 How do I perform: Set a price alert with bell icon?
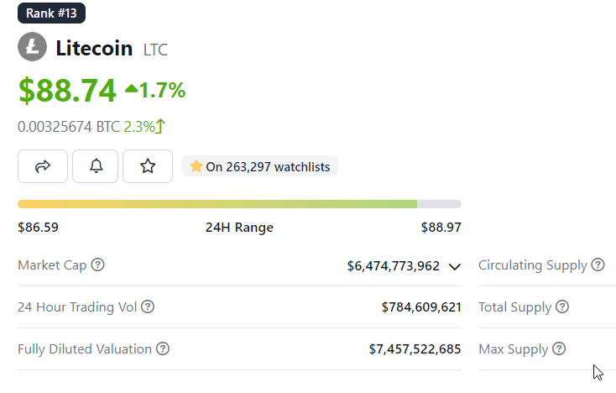tap(96, 166)
